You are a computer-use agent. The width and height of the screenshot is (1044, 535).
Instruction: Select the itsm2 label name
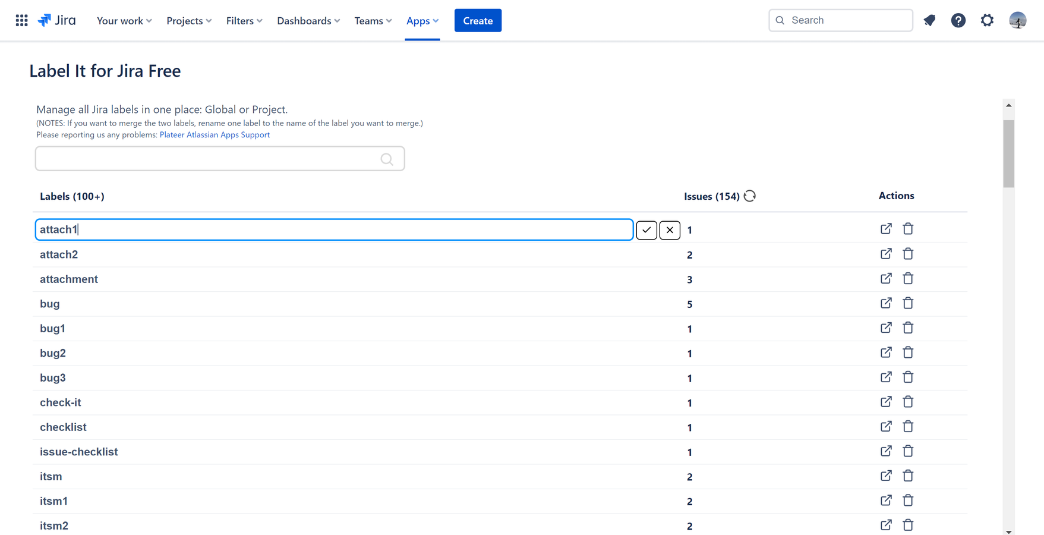(x=54, y=526)
